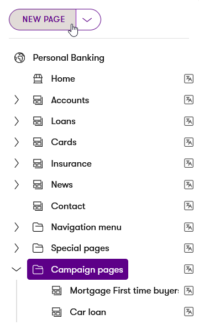Click the translation icon on Campaign pages row
Viewport: 199px width, 325px height.
[188, 269]
